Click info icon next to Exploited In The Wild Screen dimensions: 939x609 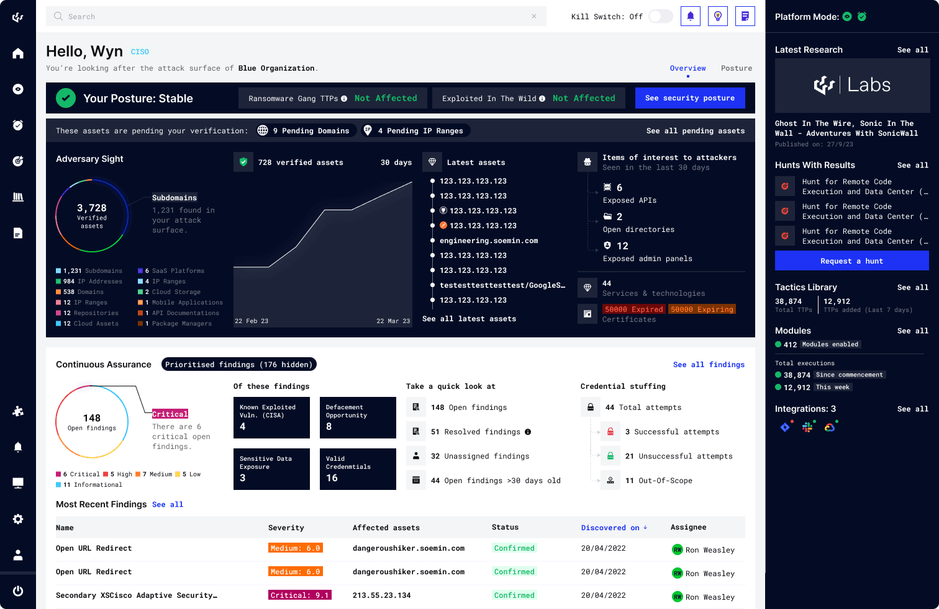(542, 99)
